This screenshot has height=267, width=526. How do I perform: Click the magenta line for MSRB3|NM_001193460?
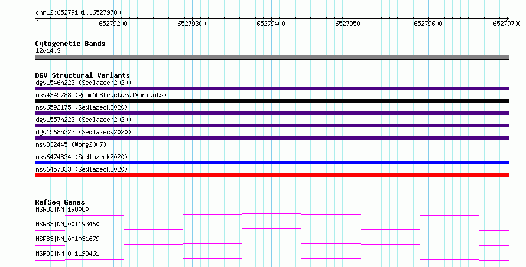click(x=272, y=229)
